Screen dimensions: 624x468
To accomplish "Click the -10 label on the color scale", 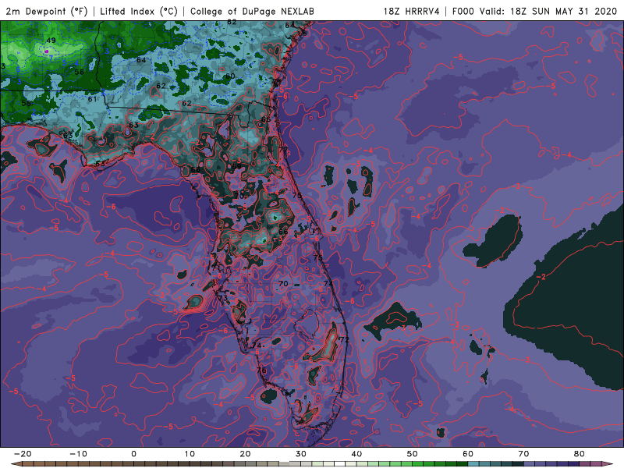I will coord(78,454).
